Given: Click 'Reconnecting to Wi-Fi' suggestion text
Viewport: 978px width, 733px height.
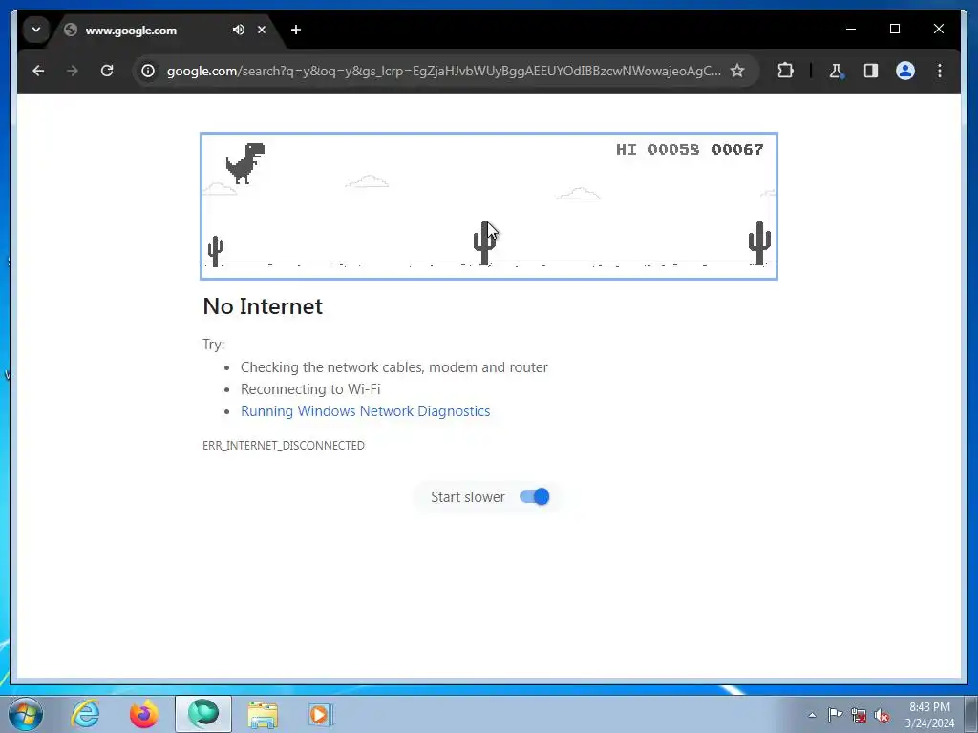Looking at the screenshot, I should [x=310, y=389].
